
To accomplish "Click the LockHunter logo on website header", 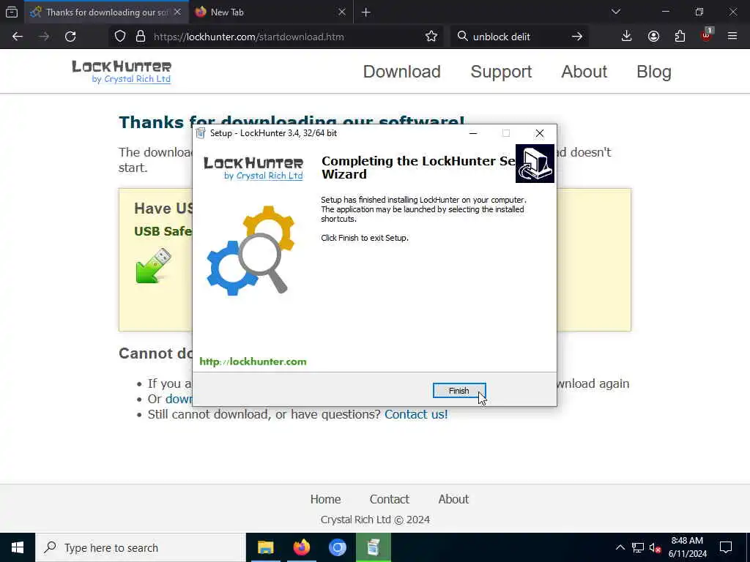I will click(122, 72).
